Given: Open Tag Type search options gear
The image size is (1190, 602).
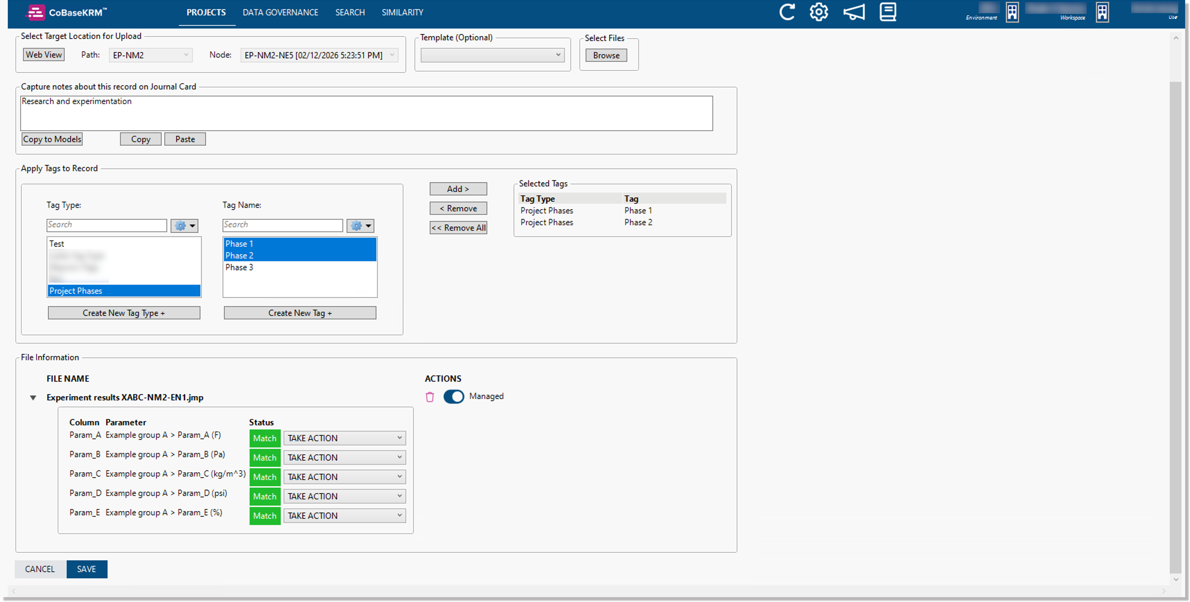Looking at the screenshot, I should (184, 225).
